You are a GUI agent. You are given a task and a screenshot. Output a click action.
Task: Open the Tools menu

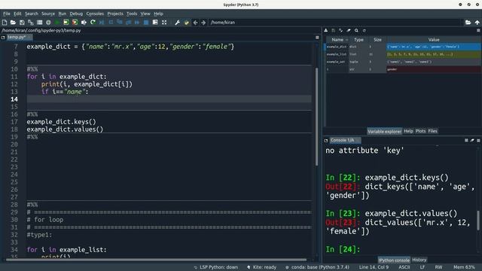click(x=132, y=14)
